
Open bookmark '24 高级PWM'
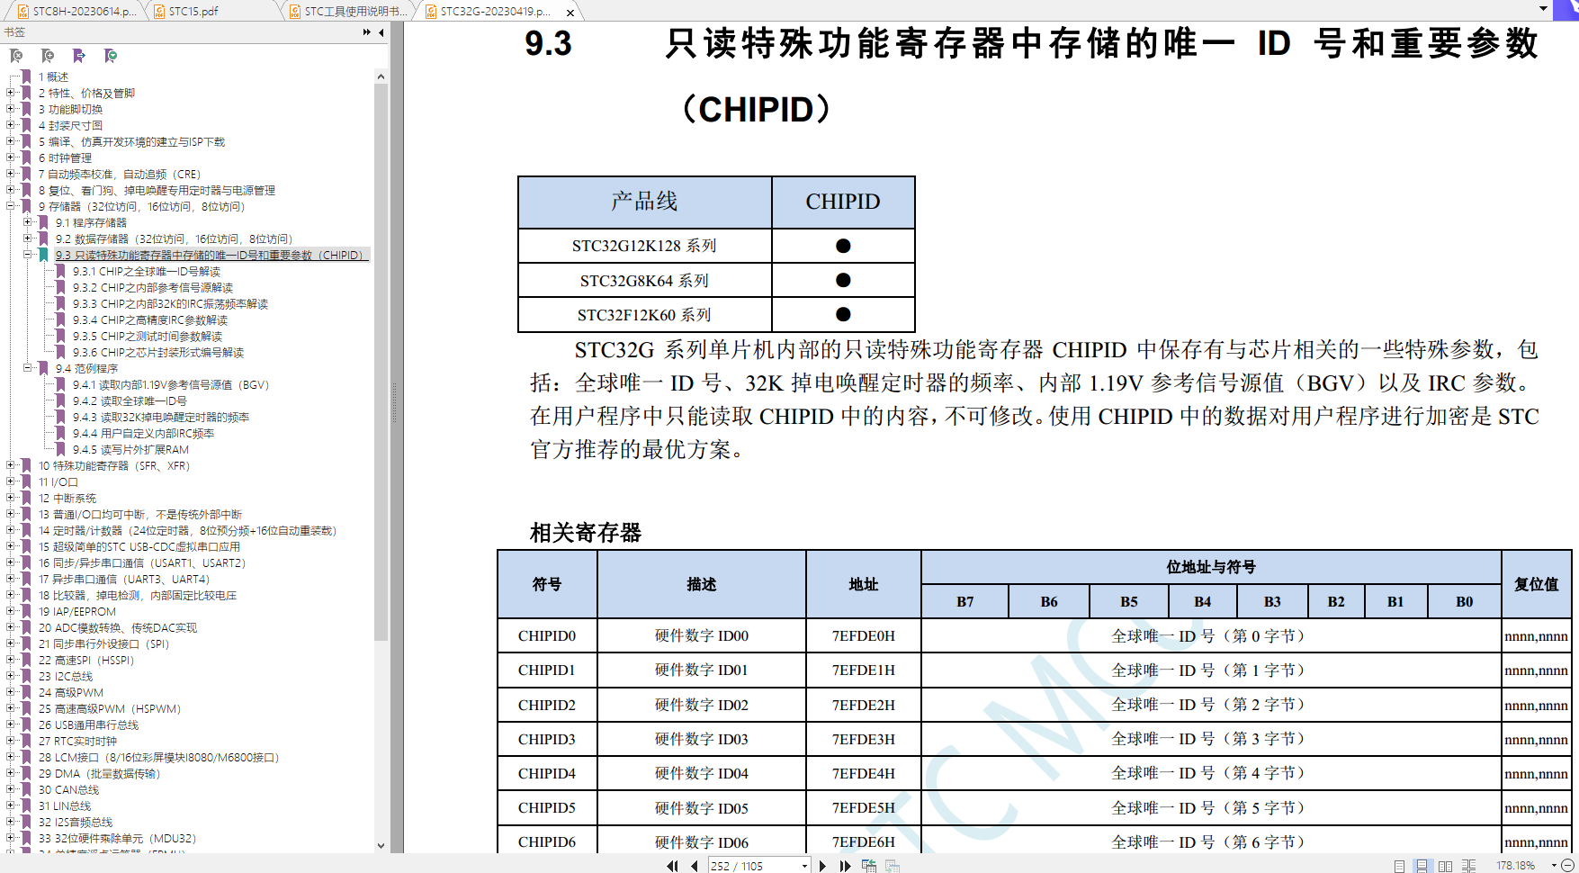click(70, 692)
